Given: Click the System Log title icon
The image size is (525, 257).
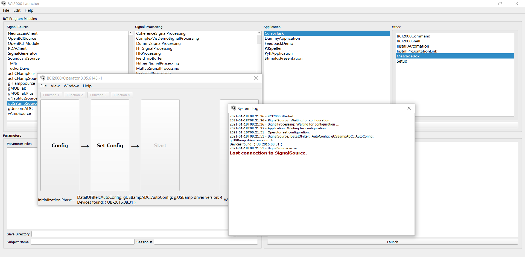Looking at the screenshot, I should [x=234, y=108].
